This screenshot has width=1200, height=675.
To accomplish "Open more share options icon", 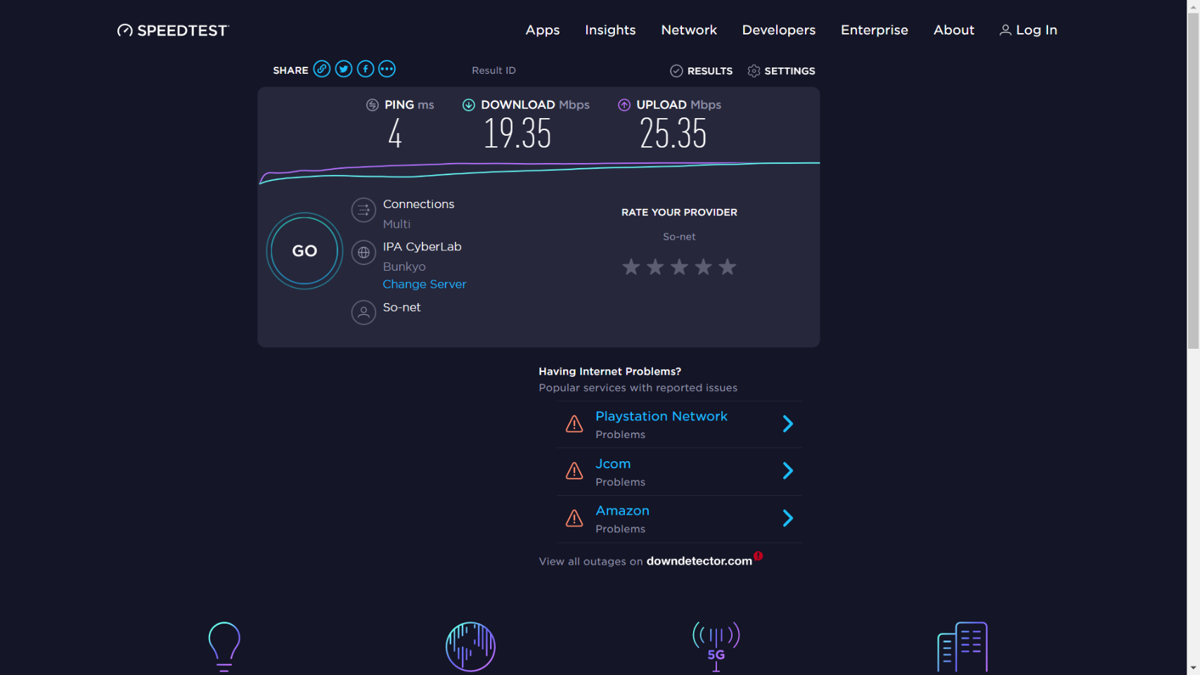I will click(387, 69).
